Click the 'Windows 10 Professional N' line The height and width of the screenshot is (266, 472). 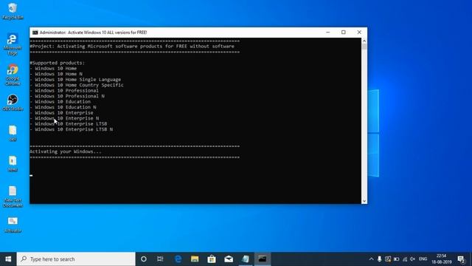pos(67,96)
